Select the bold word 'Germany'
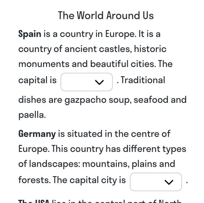Screen dimensions: 204x203 (x=37, y=134)
